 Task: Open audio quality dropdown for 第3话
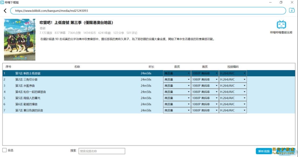click(x=177, y=86)
